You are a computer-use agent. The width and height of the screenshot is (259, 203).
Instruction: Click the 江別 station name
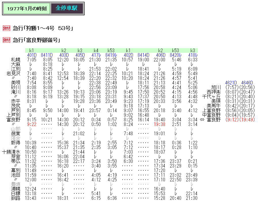16,69
